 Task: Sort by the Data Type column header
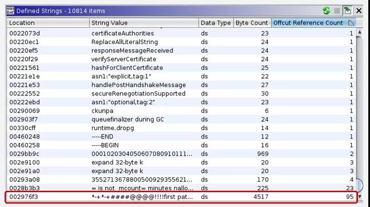(216, 23)
